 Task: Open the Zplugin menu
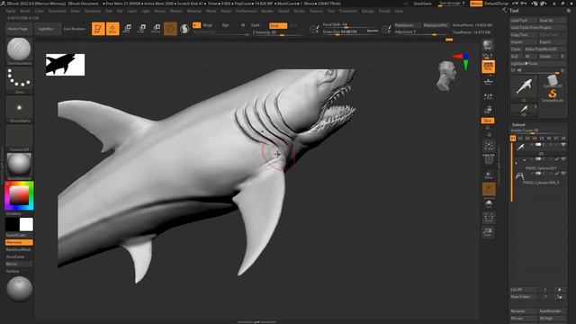click(x=367, y=12)
